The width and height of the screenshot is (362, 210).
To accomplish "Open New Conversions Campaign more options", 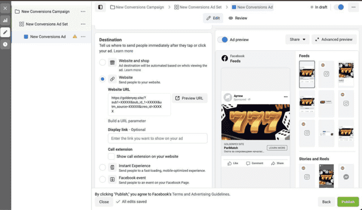I will (83, 11).
